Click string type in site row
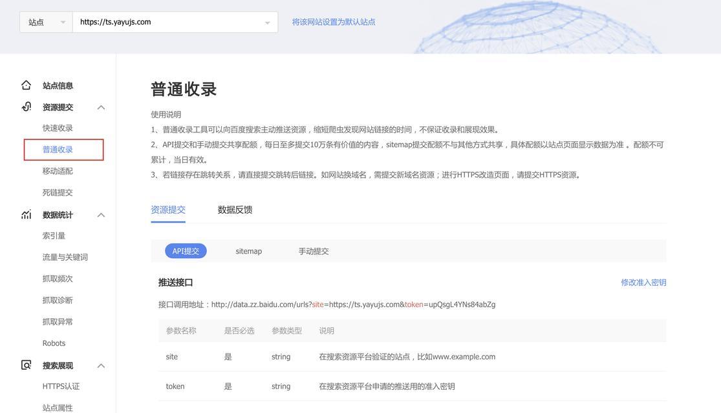This screenshot has width=721, height=413. point(281,357)
